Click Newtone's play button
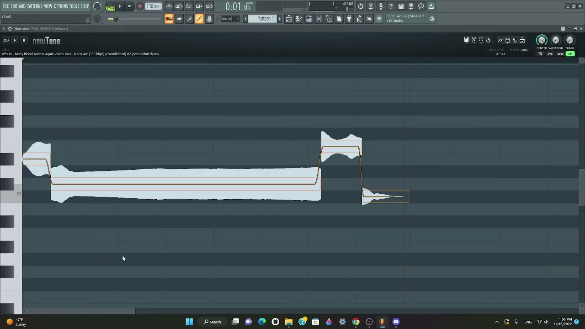This screenshot has width=585, height=329. [15, 41]
